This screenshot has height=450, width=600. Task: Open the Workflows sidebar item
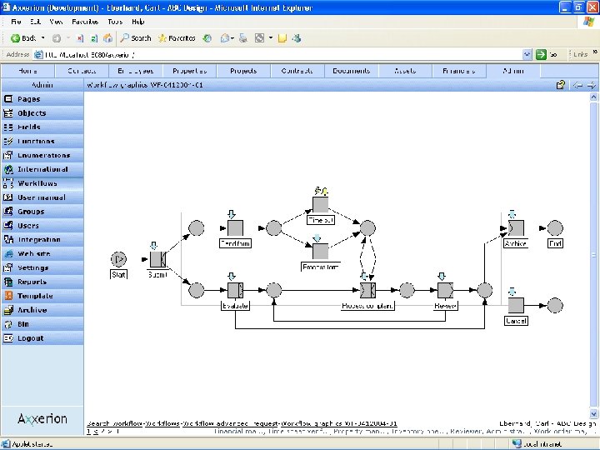(x=37, y=183)
